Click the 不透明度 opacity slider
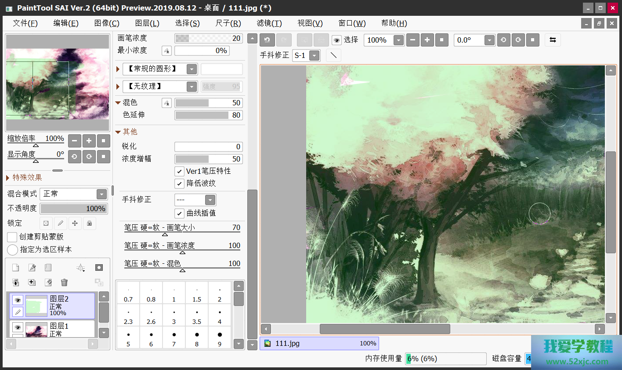 coord(73,208)
